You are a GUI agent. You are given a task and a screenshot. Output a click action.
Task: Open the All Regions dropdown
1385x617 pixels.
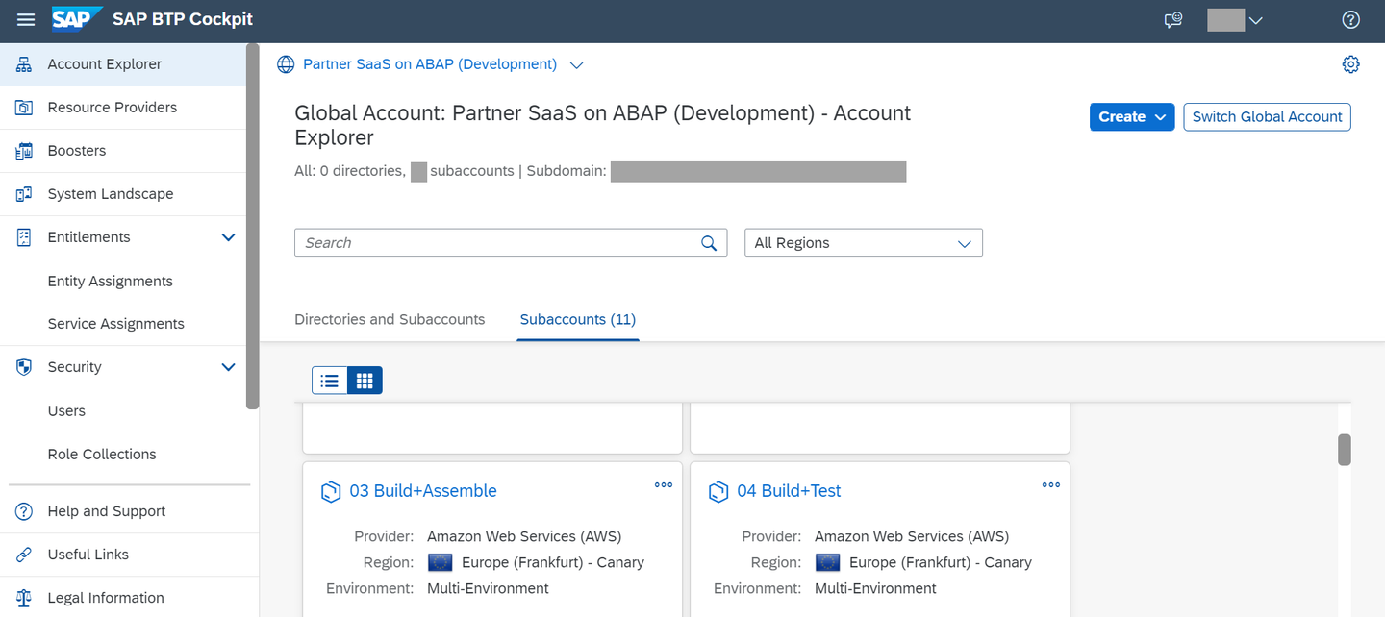864,242
